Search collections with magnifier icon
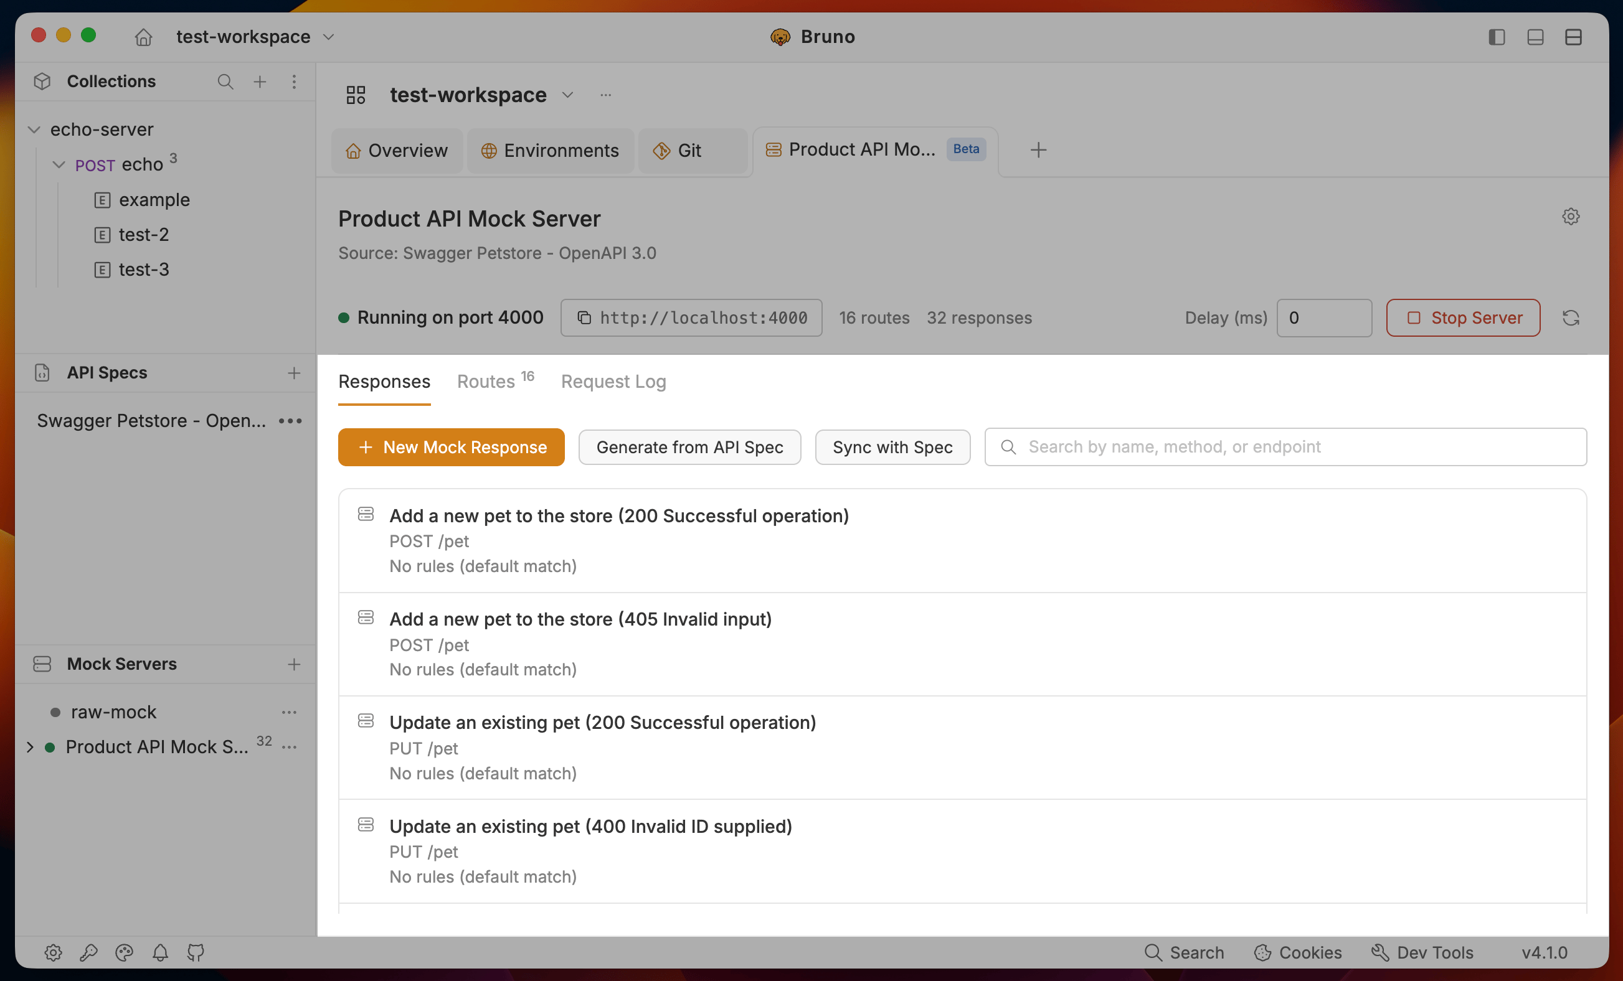The image size is (1623, 981). (x=225, y=82)
